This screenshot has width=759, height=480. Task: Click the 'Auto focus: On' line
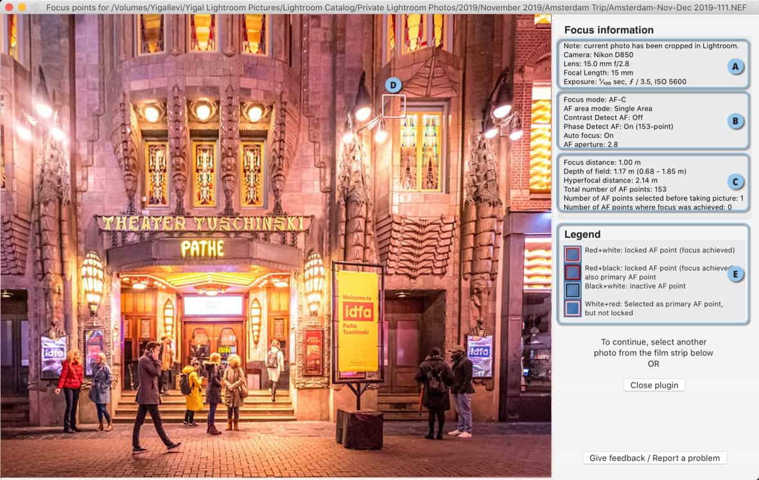[588, 136]
